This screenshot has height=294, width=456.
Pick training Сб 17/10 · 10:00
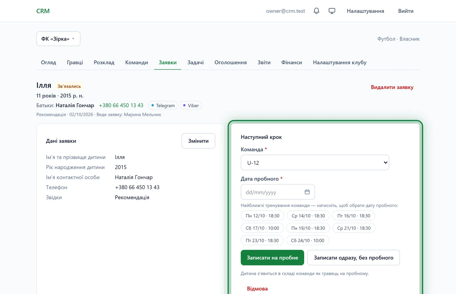[x=262, y=228]
